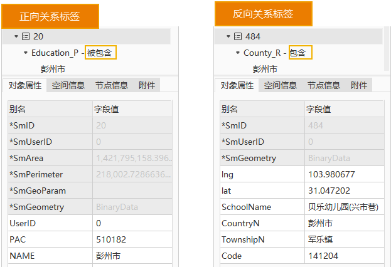The height and width of the screenshot is (267, 391).
Task: Click the record icon beside node 20
Action: (x=26, y=37)
